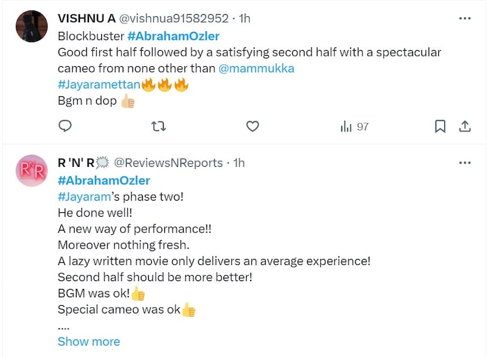The width and height of the screenshot is (487, 357).
Task: Share VISHNU A's tweet
Action: (465, 126)
